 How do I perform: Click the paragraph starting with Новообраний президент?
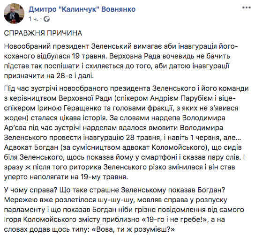[121, 61]
